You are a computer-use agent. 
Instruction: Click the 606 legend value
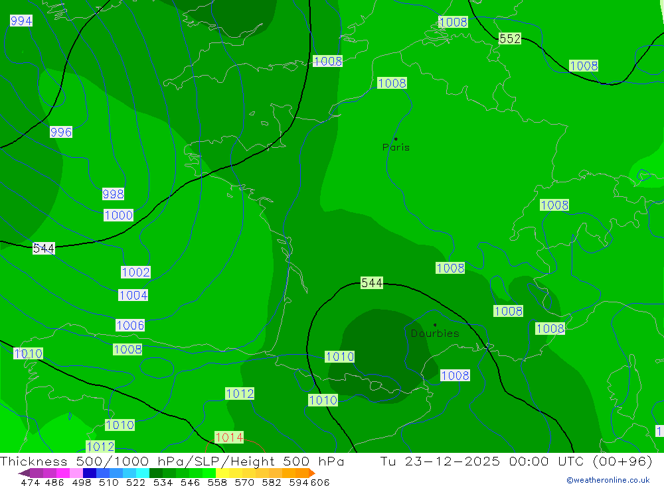319,482
